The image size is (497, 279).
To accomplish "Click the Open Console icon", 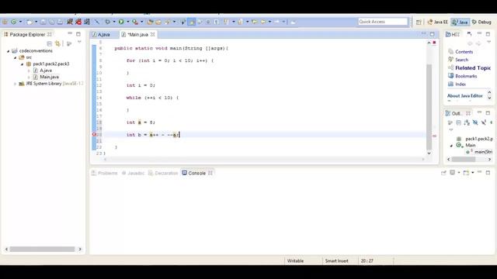I will point(466,173).
